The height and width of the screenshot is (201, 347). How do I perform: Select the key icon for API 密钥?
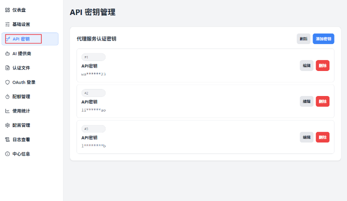[x=7, y=38]
